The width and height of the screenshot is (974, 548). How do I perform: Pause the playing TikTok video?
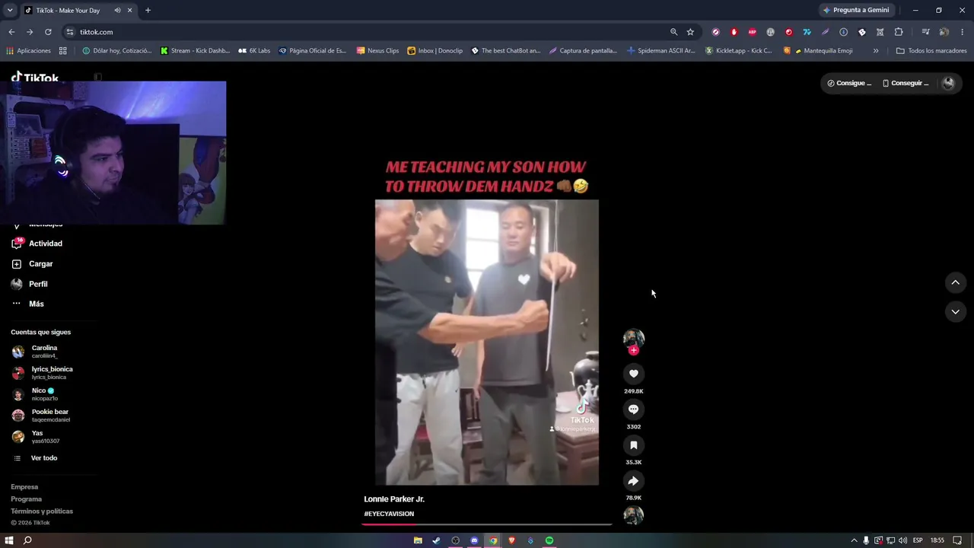[487, 342]
